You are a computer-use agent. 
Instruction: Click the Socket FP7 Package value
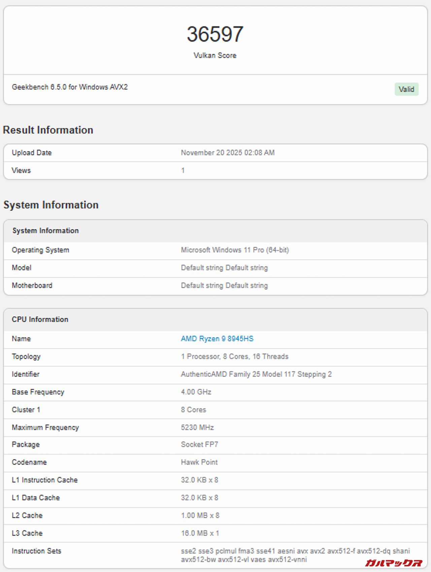(x=199, y=444)
